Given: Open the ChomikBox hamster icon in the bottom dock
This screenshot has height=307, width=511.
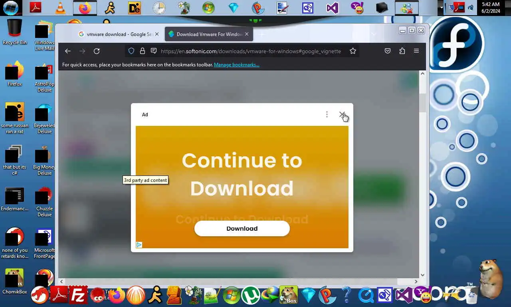Looking at the screenshot, I should point(289,295).
